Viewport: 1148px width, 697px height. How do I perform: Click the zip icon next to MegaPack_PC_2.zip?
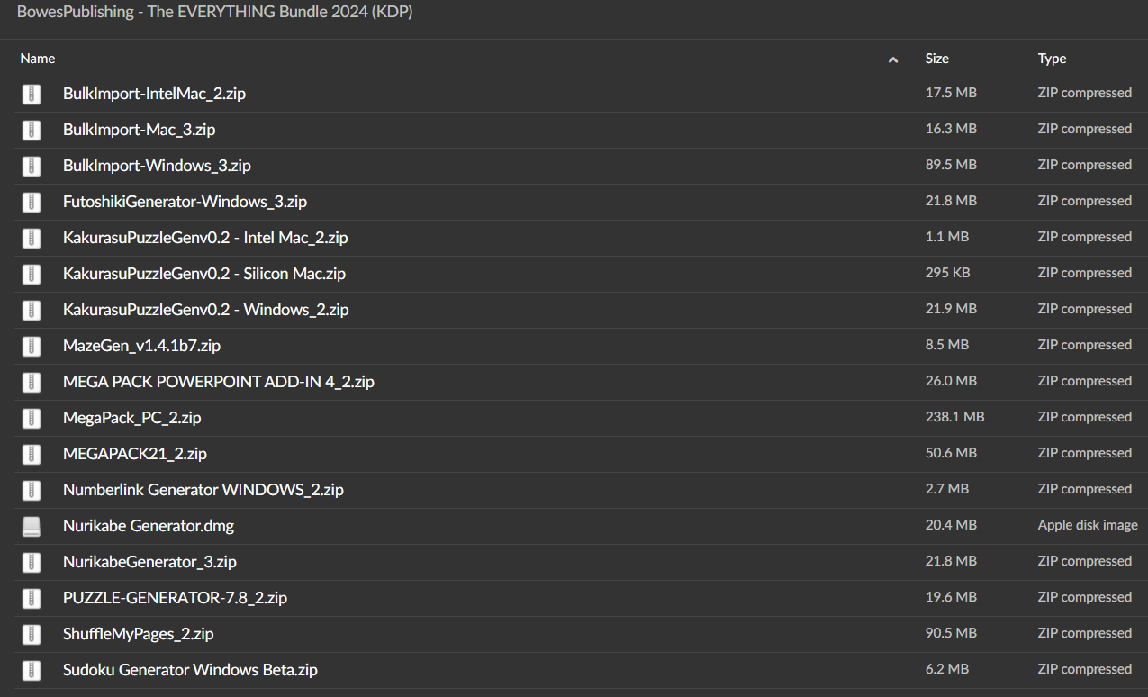(32, 418)
